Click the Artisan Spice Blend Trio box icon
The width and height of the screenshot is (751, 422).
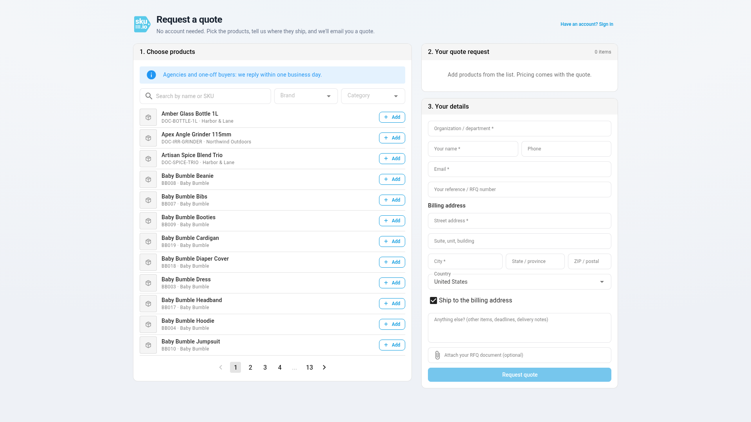pos(148,159)
